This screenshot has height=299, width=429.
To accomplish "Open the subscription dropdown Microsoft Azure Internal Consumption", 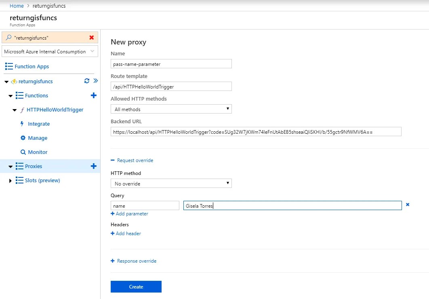I will (50, 51).
